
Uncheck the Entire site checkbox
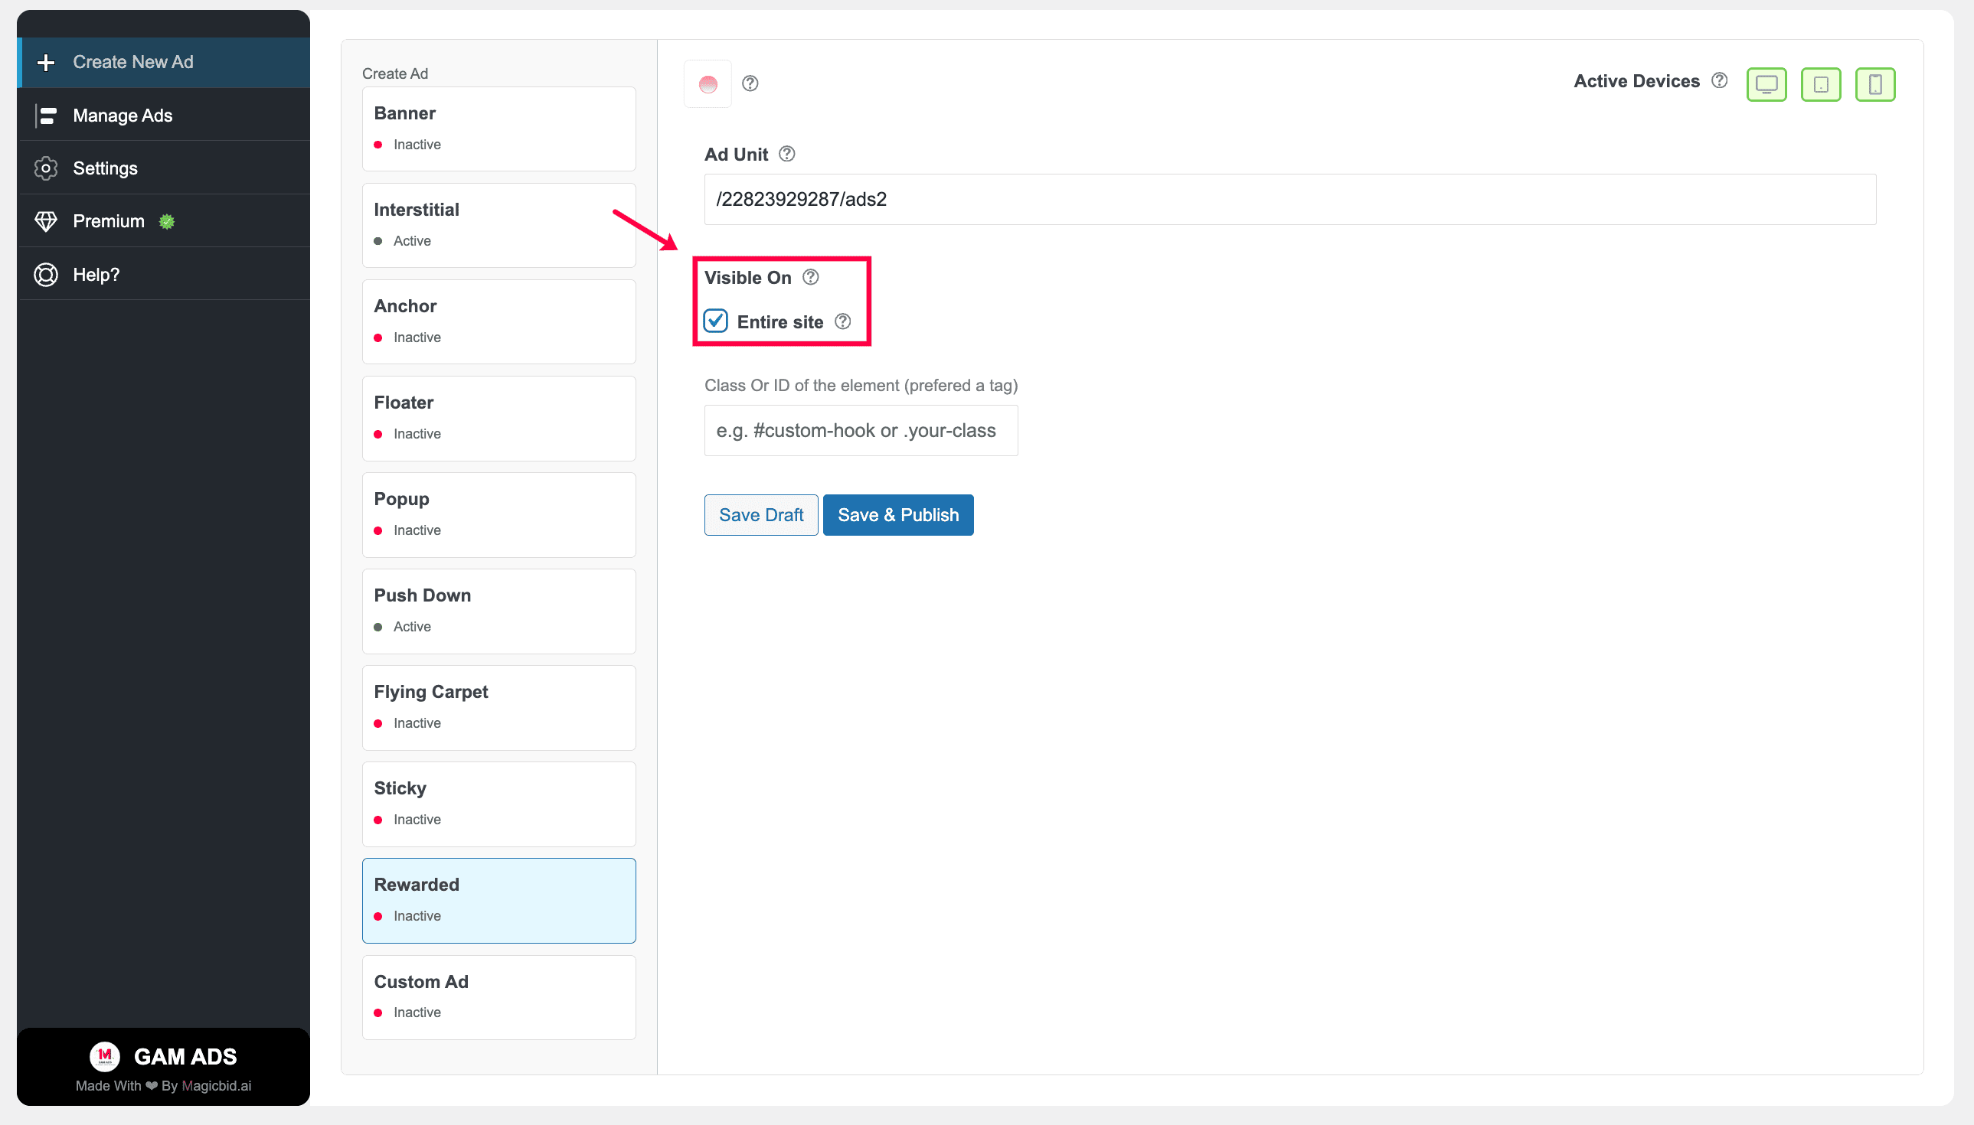[x=716, y=321]
